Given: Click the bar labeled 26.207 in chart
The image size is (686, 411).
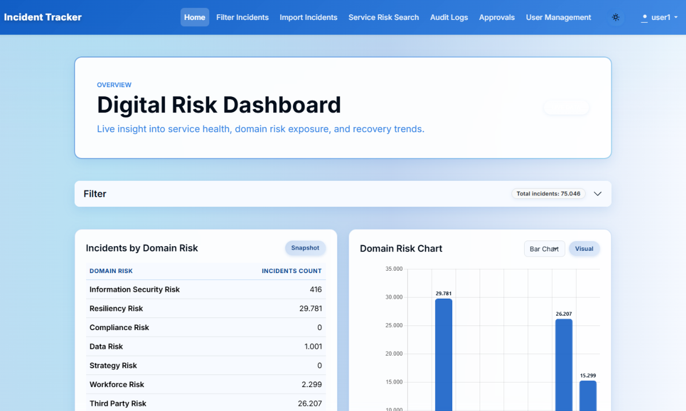Looking at the screenshot, I should click(x=564, y=365).
